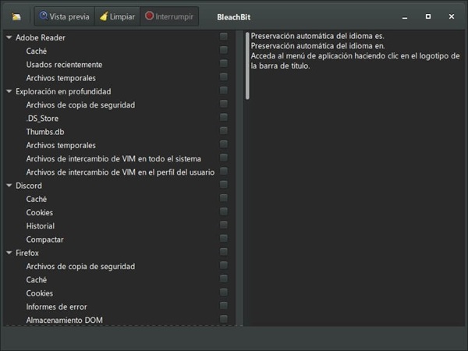This screenshot has height=351, width=468.
Task: Tick the .DS_Store checkbox
Action: (x=224, y=117)
